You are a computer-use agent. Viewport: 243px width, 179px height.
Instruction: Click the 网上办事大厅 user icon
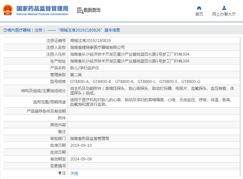(x=224, y=8)
